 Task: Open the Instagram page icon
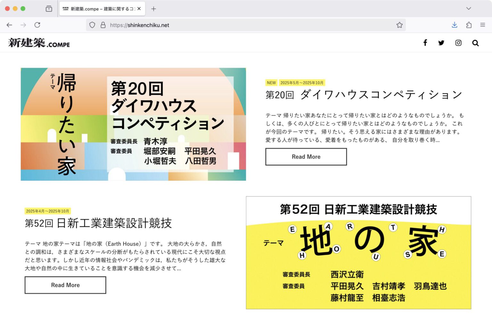tap(458, 43)
